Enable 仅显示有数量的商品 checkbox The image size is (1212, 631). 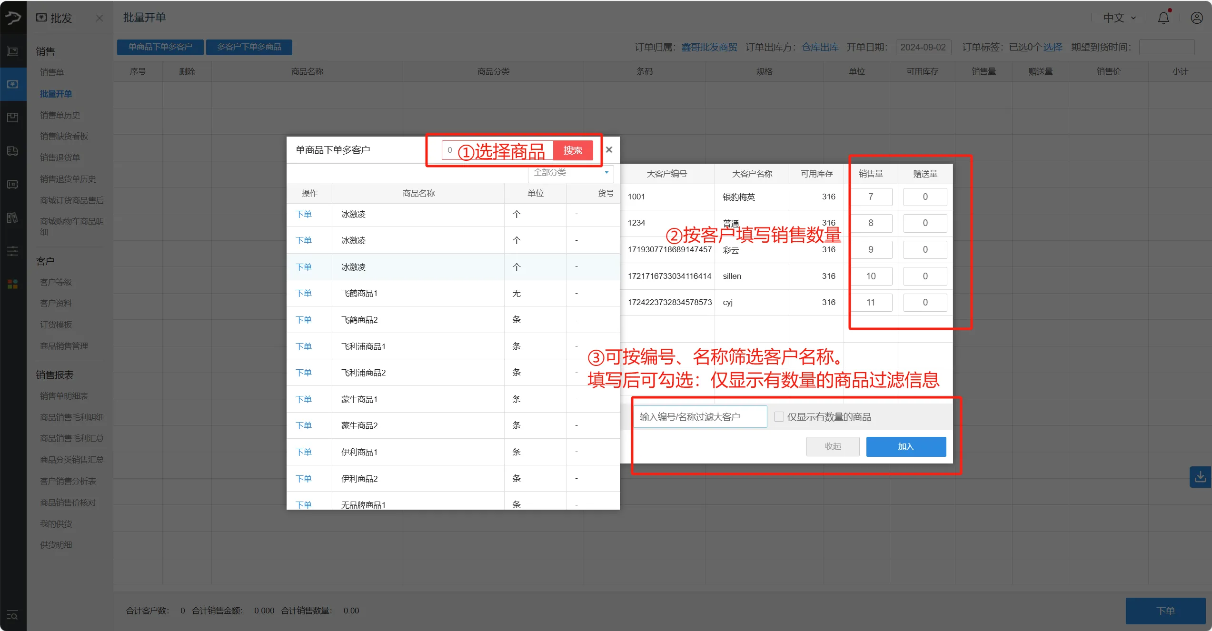(779, 416)
